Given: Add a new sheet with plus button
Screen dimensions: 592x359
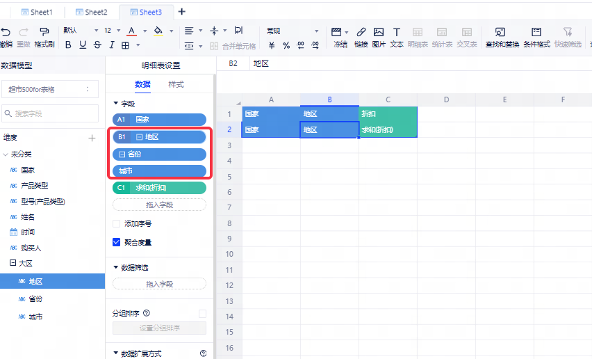Looking at the screenshot, I should coord(182,12).
